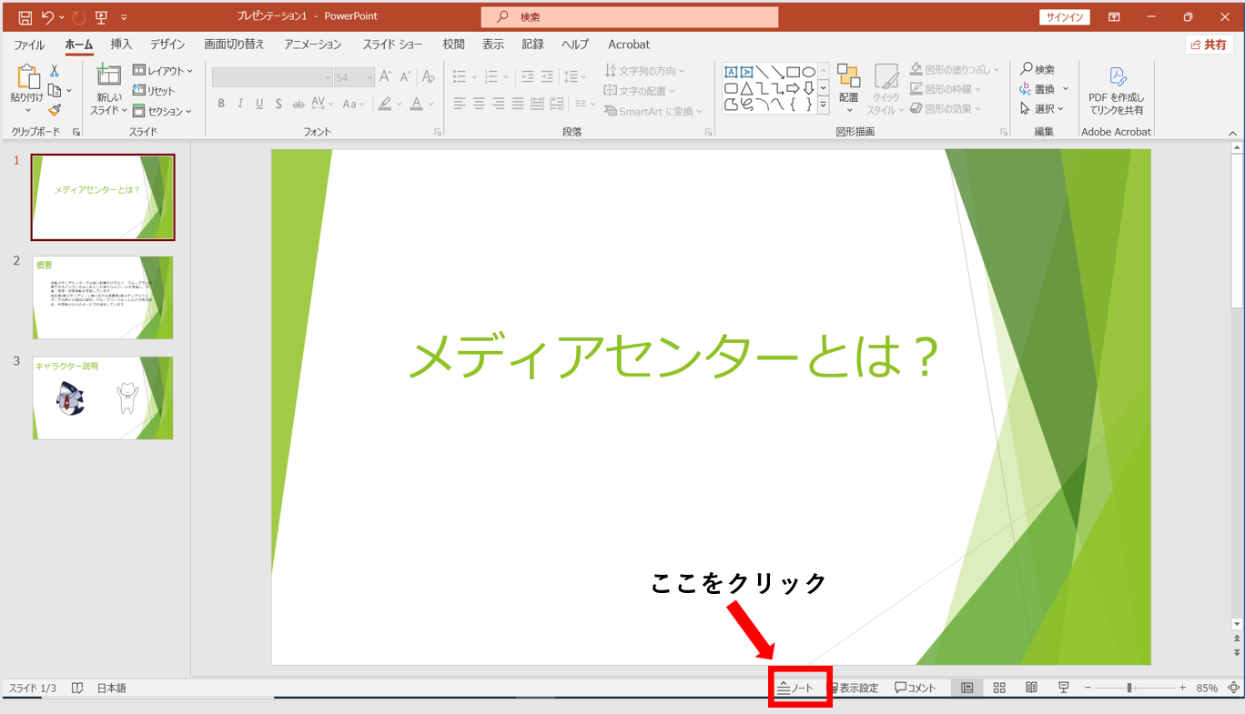
Task: Toggle the コメント comments pane
Action: point(916,689)
